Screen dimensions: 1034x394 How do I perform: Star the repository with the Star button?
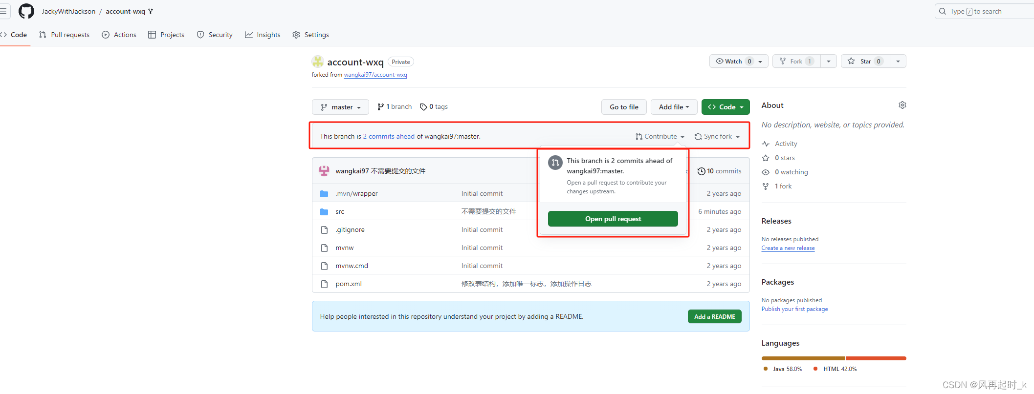pyautogui.click(x=865, y=61)
